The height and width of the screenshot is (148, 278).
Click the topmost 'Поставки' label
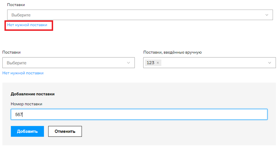click(16, 5)
